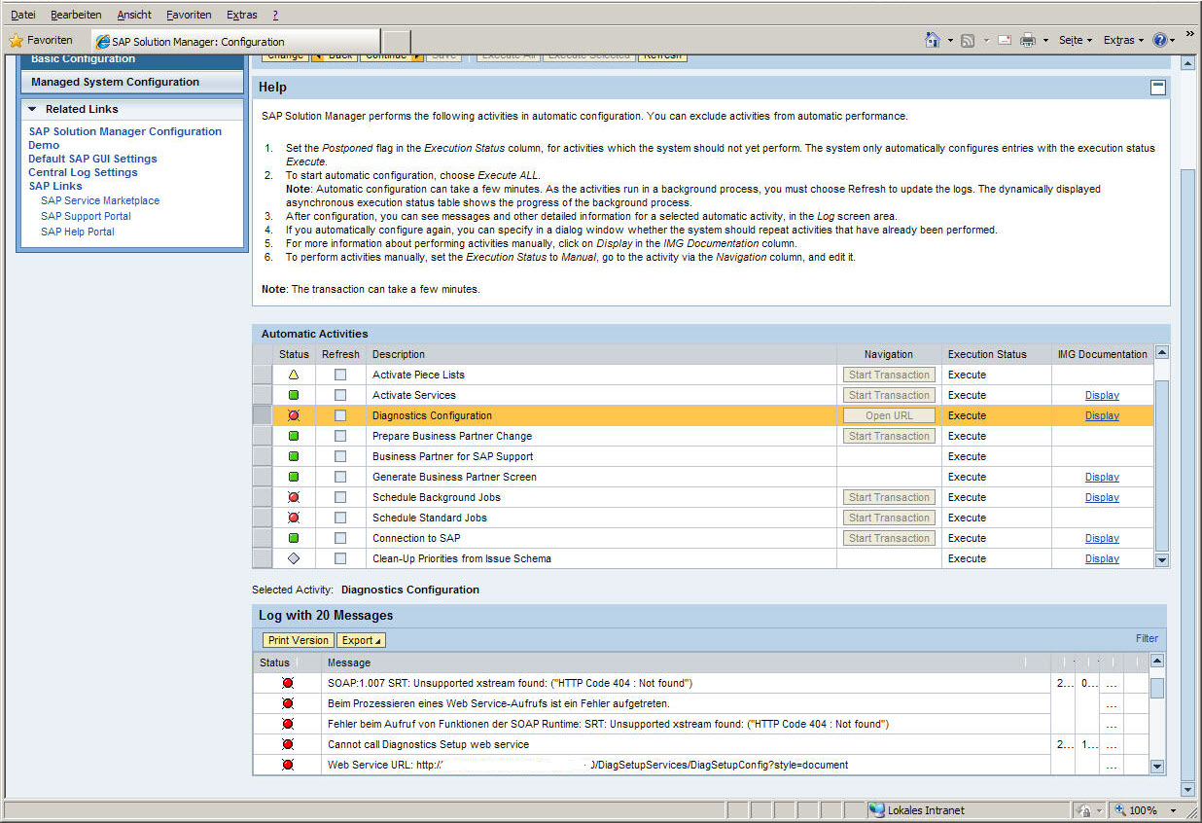Viewport: 1202px width, 823px height.
Task: Open the Datei menu
Action: [23, 15]
